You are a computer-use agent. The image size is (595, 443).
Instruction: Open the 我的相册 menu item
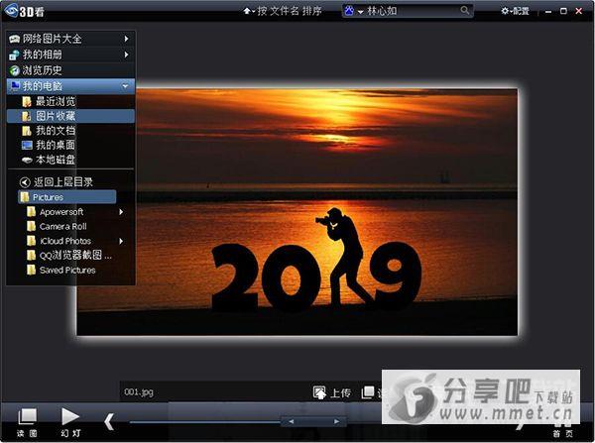click(x=70, y=55)
